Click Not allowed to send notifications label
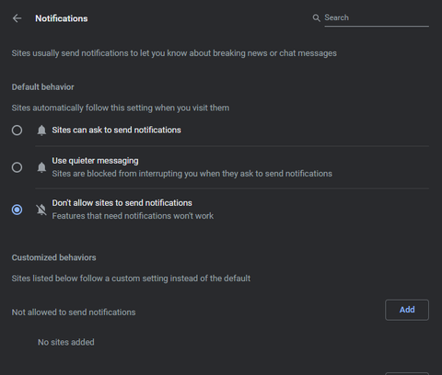This screenshot has height=375, width=442. 74,312
